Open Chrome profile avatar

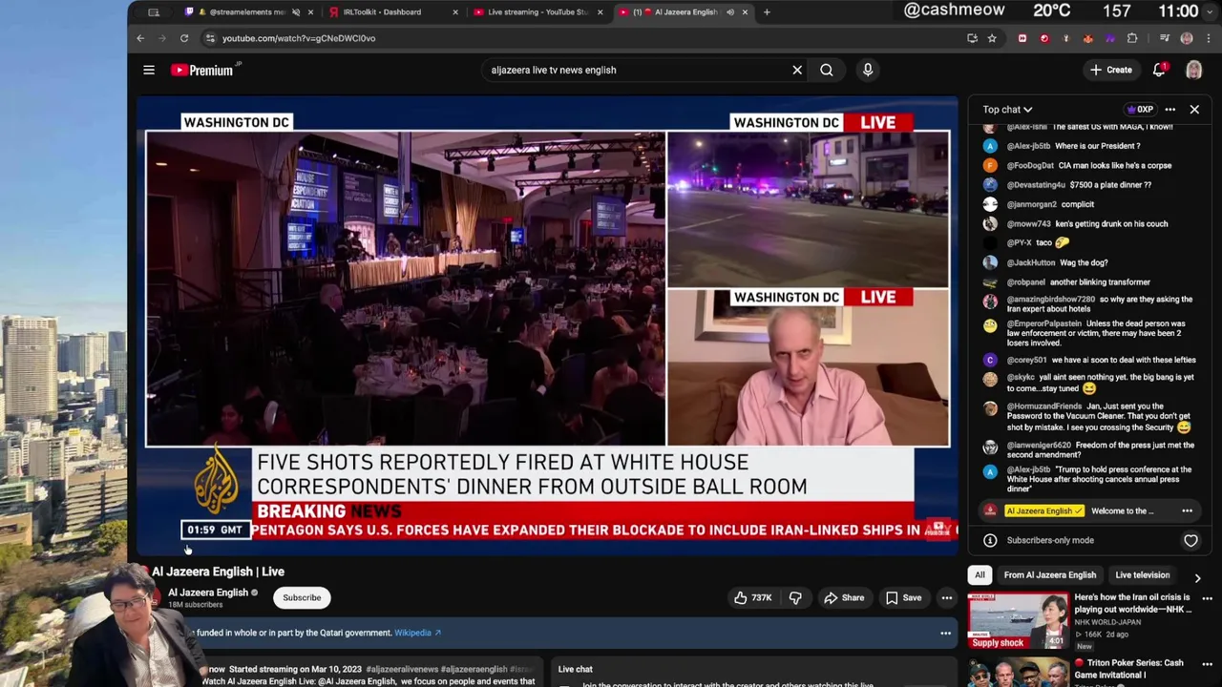coord(1187,38)
